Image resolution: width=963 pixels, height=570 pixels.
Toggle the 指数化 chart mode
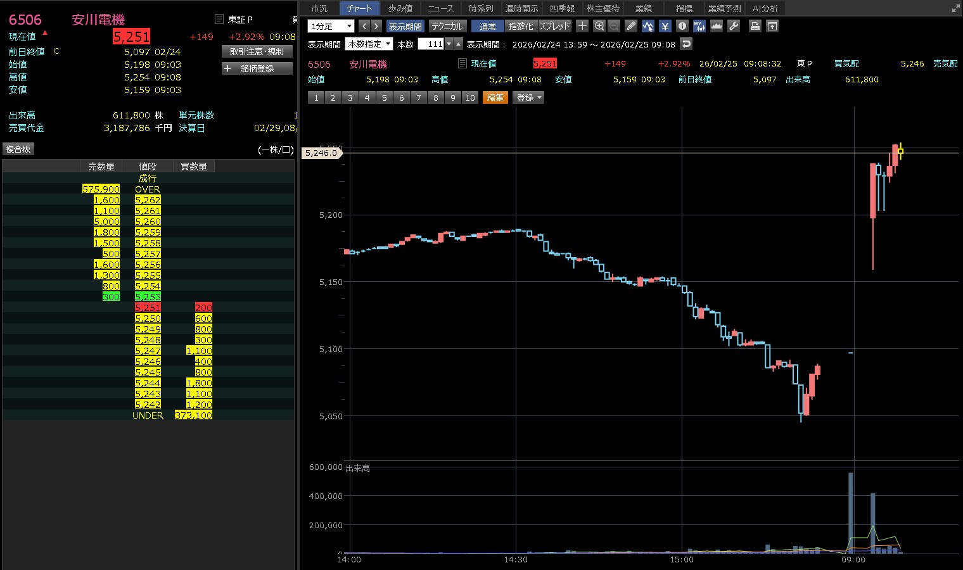pos(521,26)
